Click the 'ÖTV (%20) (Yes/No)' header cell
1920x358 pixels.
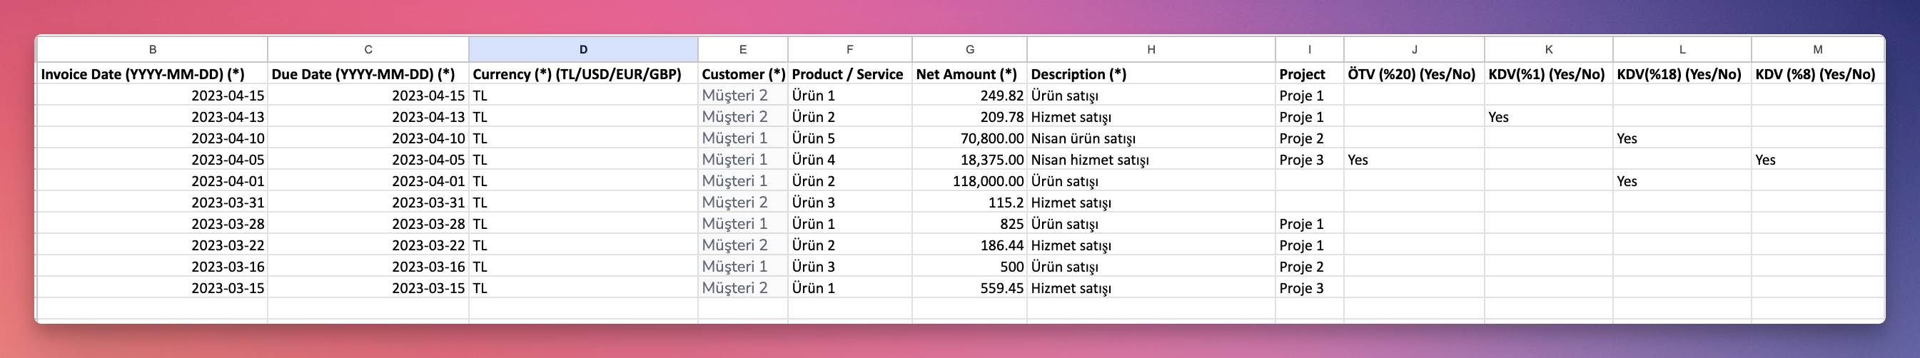pos(1413,73)
